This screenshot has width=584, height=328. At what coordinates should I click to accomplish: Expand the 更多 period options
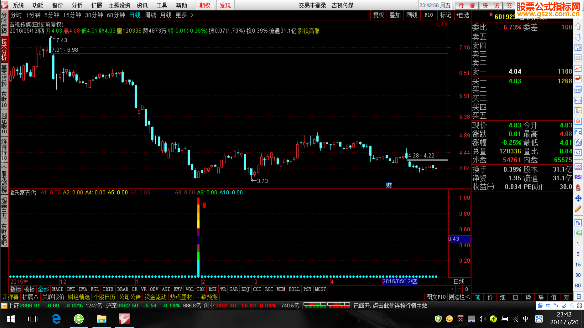(x=184, y=15)
